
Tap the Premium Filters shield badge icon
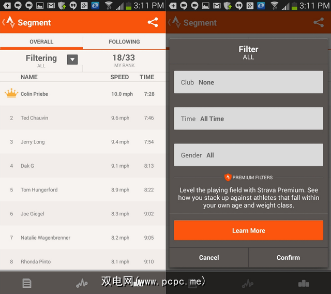[x=228, y=177]
